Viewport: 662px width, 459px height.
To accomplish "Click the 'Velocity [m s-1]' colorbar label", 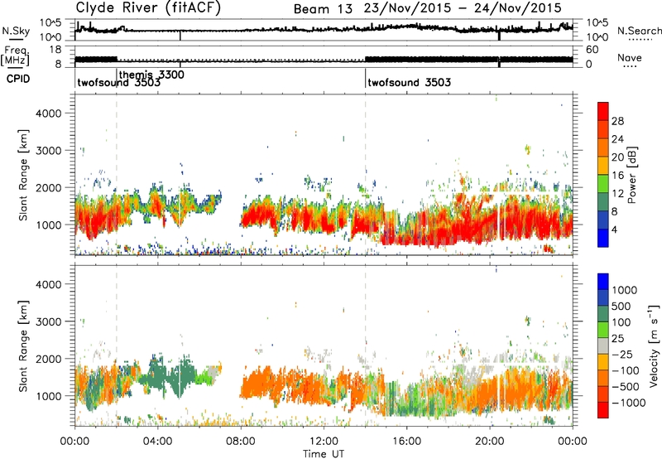I will pyautogui.click(x=654, y=345).
